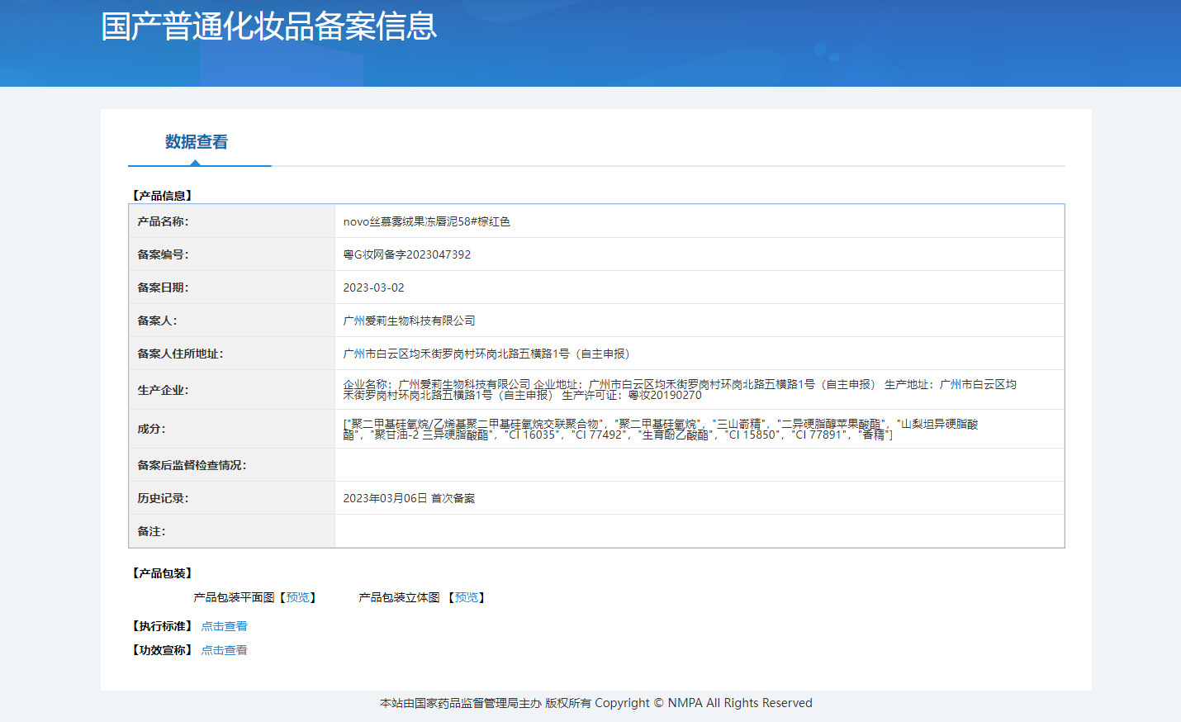
Task: Click the 成分 ingredients list text
Action: (659, 429)
